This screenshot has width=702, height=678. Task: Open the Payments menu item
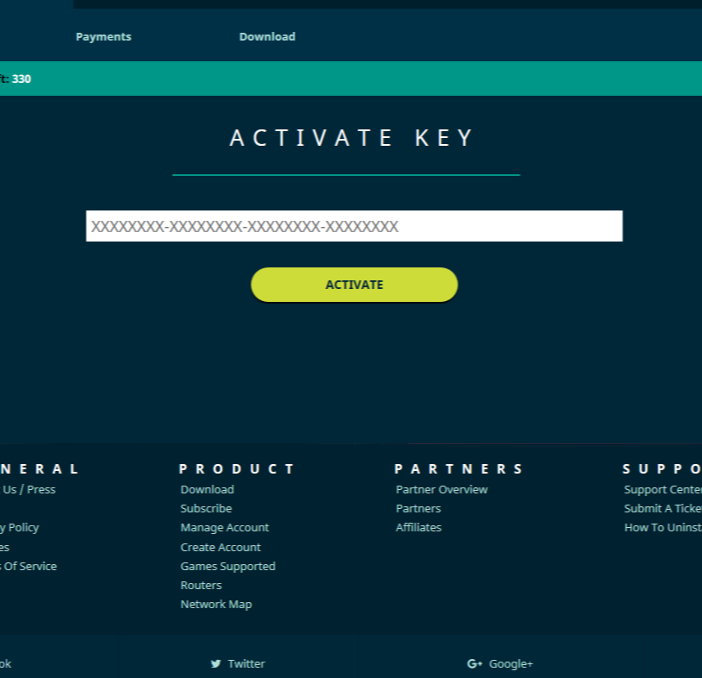(103, 36)
